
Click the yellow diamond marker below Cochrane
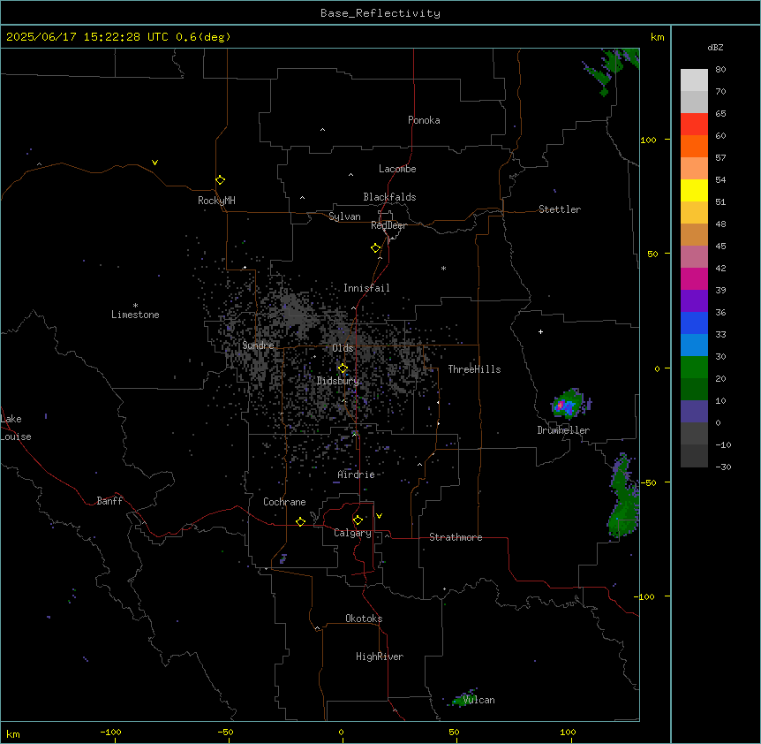tap(300, 521)
